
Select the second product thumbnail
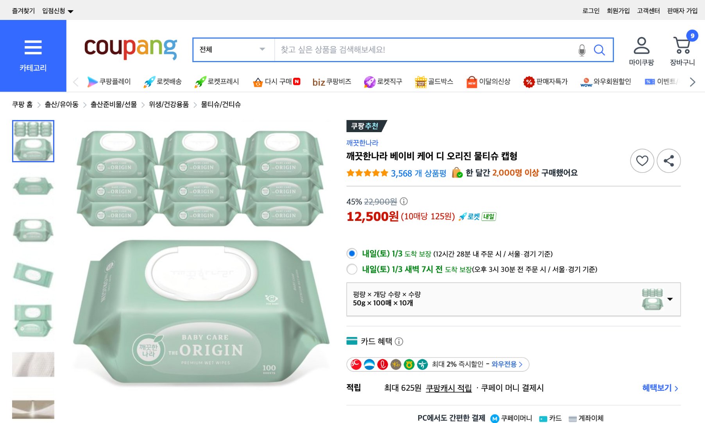(33, 186)
